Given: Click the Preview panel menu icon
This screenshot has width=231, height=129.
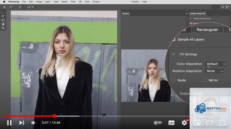Looking at the screenshot, I should pyautogui.click(x=186, y=13).
